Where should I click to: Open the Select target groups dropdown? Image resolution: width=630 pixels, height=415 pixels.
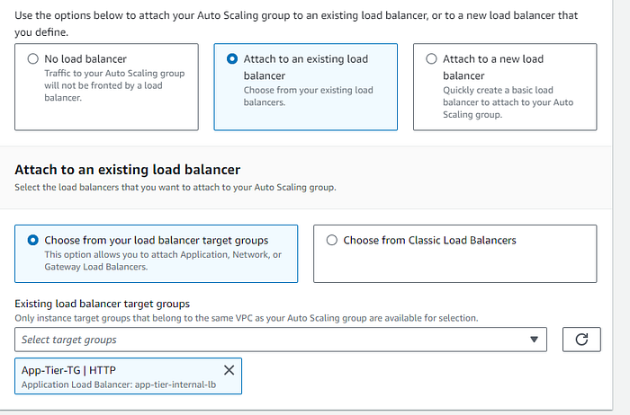pyautogui.click(x=281, y=340)
